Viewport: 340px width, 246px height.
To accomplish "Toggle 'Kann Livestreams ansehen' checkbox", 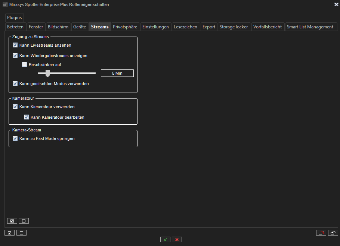I will (x=15, y=45).
